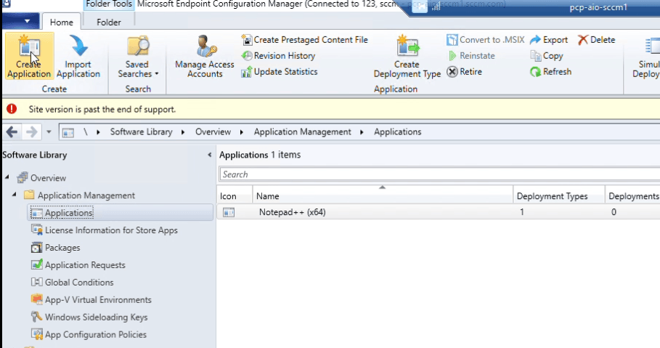The image size is (660, 348).
Task: Click the breadcrumb root node icon
Action: pos(68,132)
